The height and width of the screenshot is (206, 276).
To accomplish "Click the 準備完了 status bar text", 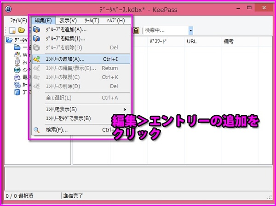I will tap(73, 196).
